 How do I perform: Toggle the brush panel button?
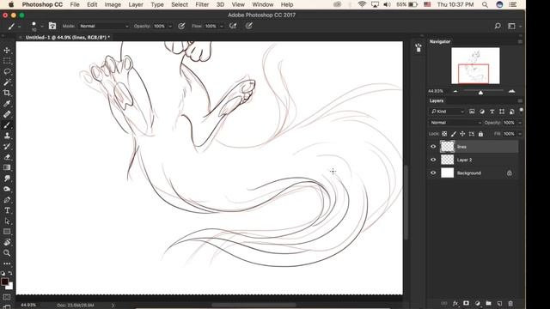tap(52, 26)
